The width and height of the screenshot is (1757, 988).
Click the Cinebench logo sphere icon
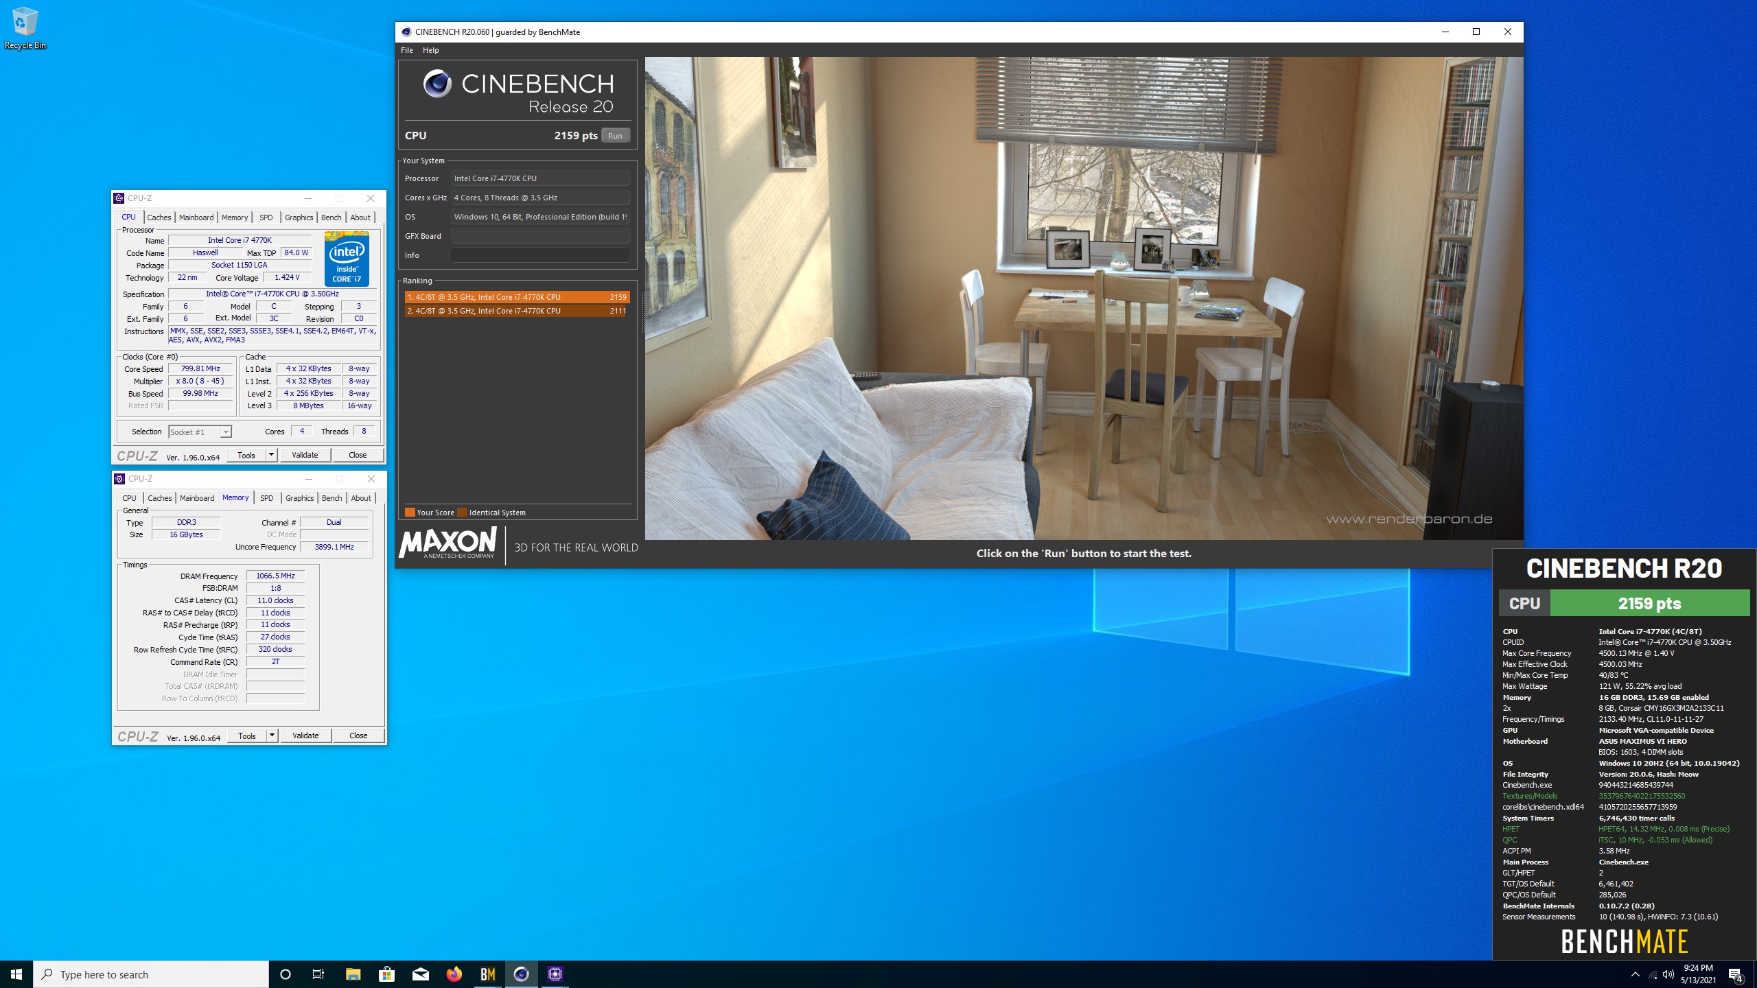437,84
